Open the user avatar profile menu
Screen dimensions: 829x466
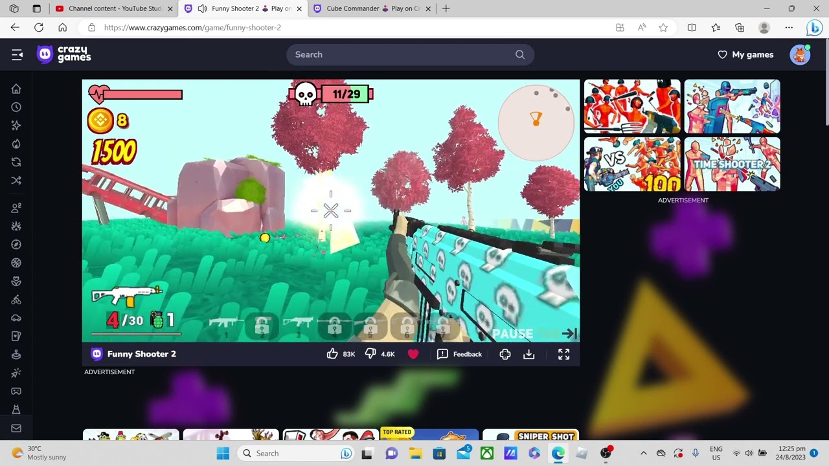(x=801, y=55)
